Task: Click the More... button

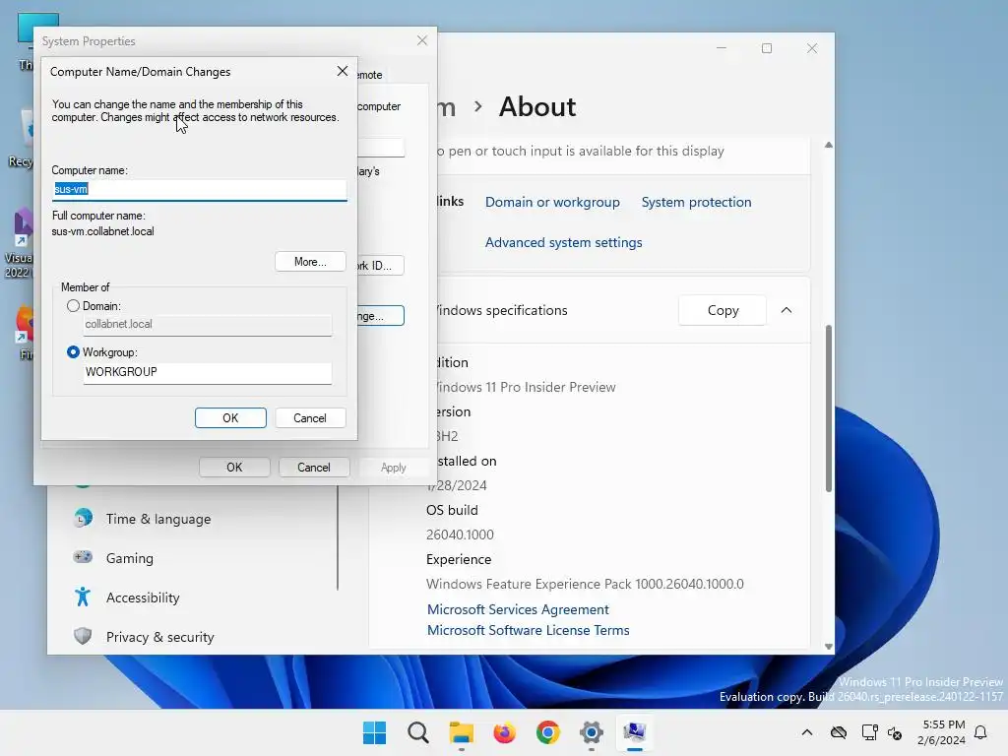Action: [310, 262]
